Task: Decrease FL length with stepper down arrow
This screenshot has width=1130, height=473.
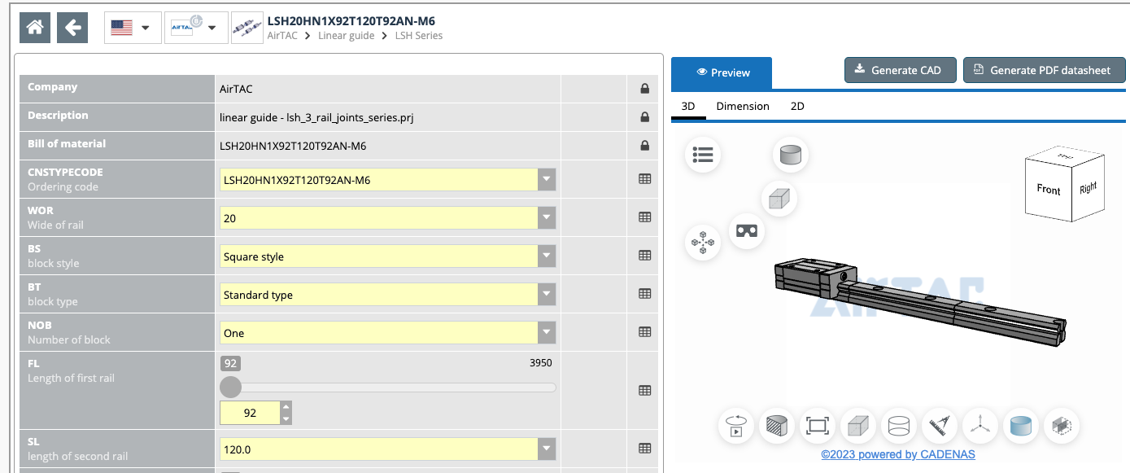Action: 286,418
